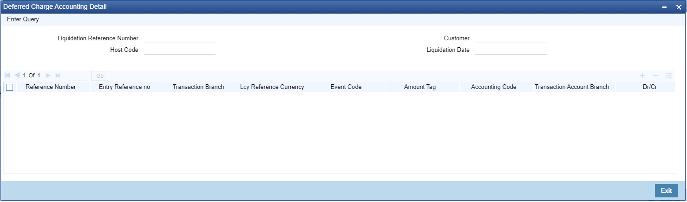
Task: Go to previous page of records
Action: (17, 75)
